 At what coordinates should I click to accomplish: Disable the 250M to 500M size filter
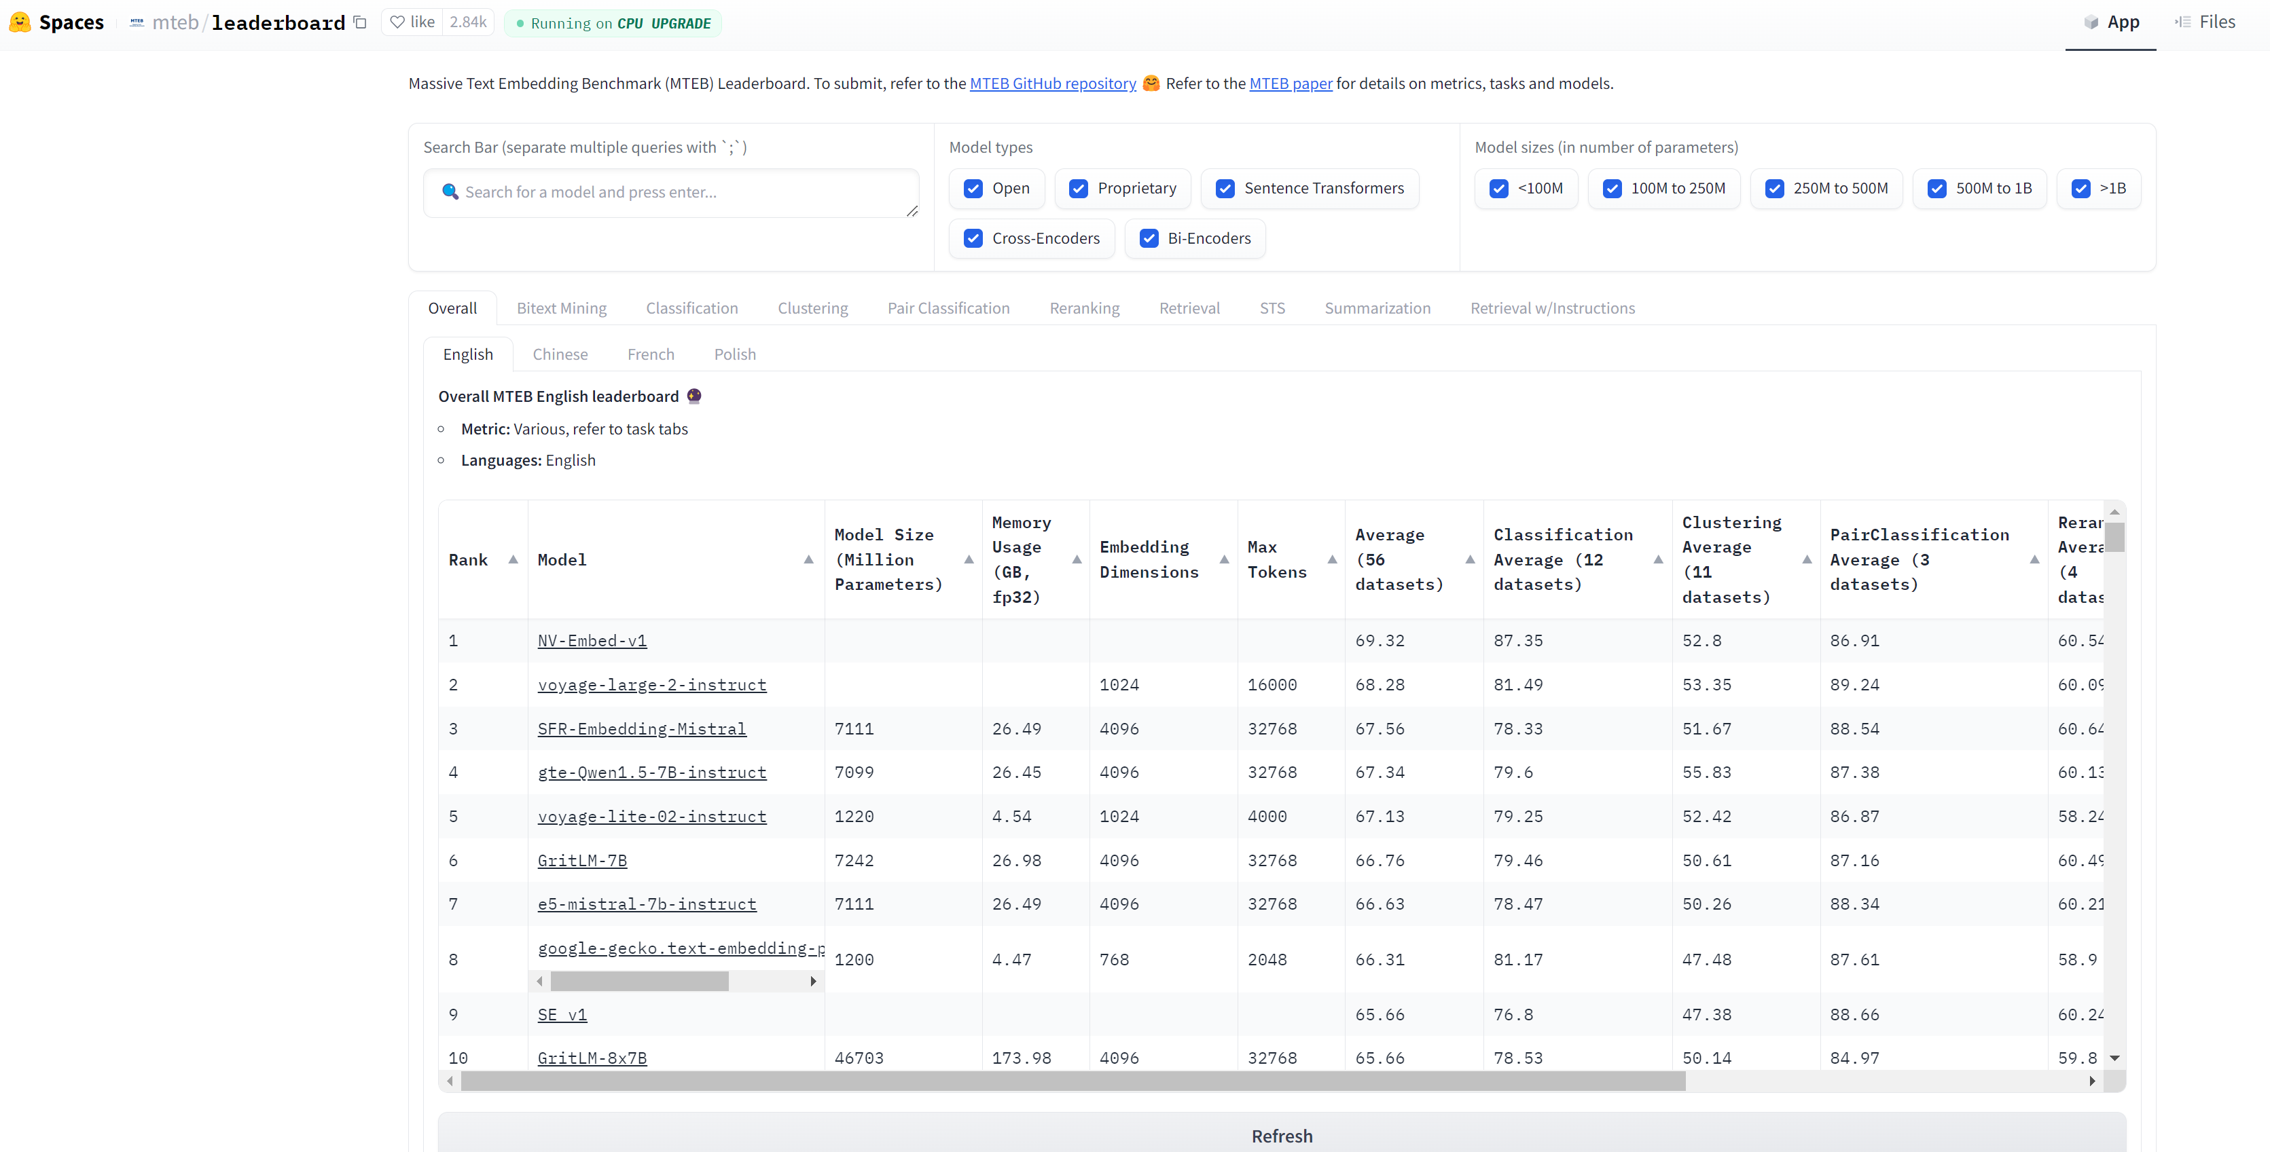point(1774,189)
